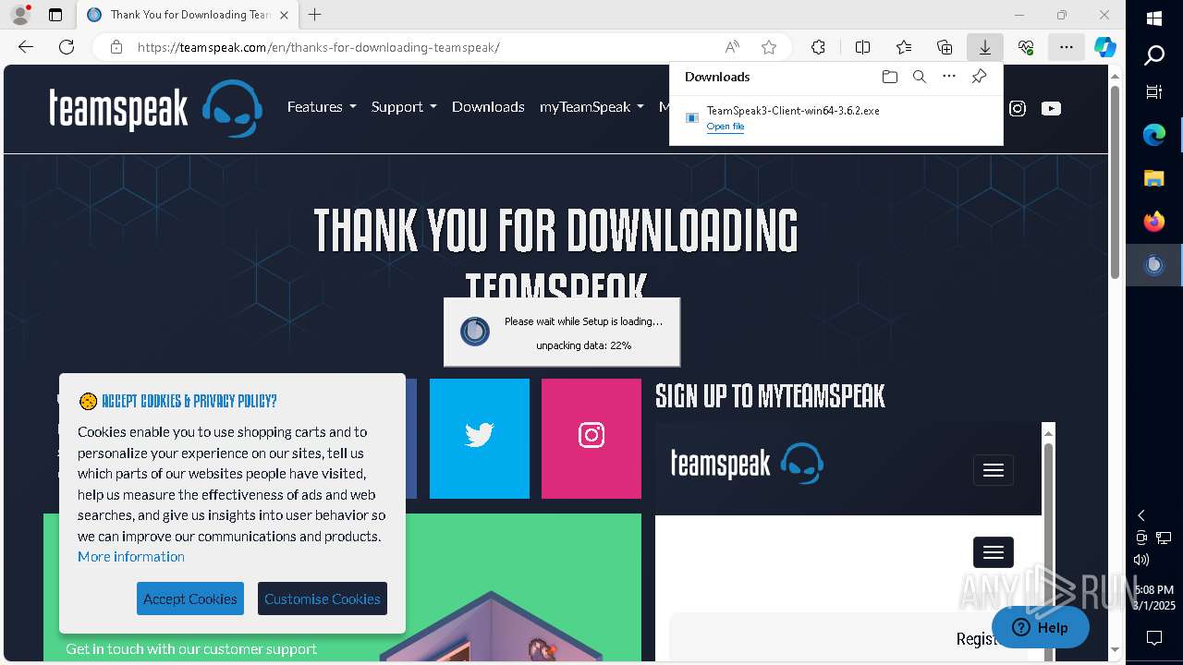The image size is (1183, 665).
Task: Open the volume control in tray
Action: tap(1141, 560)
